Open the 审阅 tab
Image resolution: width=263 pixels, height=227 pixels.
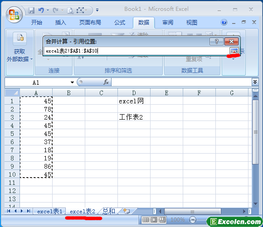[x=168, y=22]
